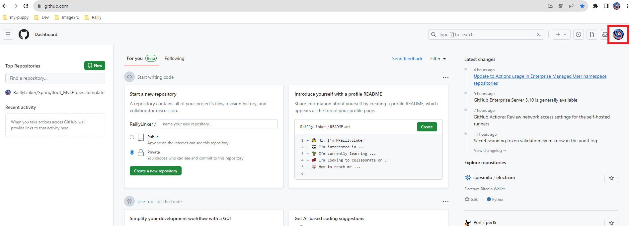Open the notifications inbox icon
The image size is (629, 226).
(604, 34)
